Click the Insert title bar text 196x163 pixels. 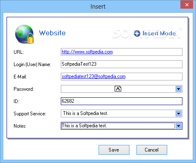[x=98, y=7]
